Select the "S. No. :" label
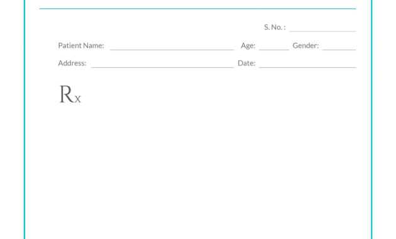This screenshot has height=239, width=396. [x=275, y=27]
